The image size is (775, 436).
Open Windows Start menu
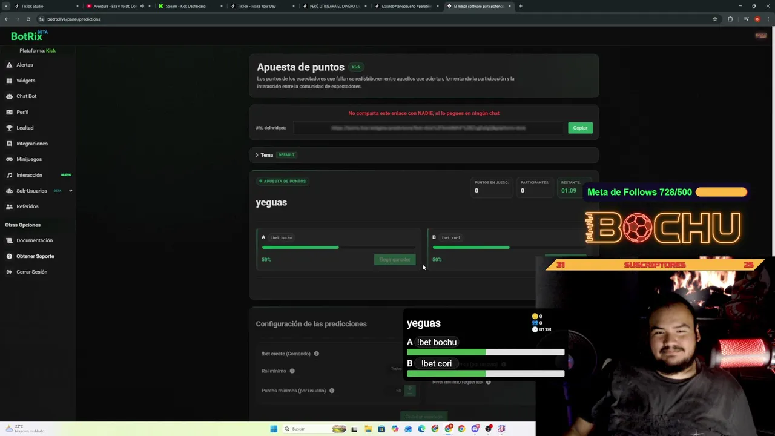point(274,429)
